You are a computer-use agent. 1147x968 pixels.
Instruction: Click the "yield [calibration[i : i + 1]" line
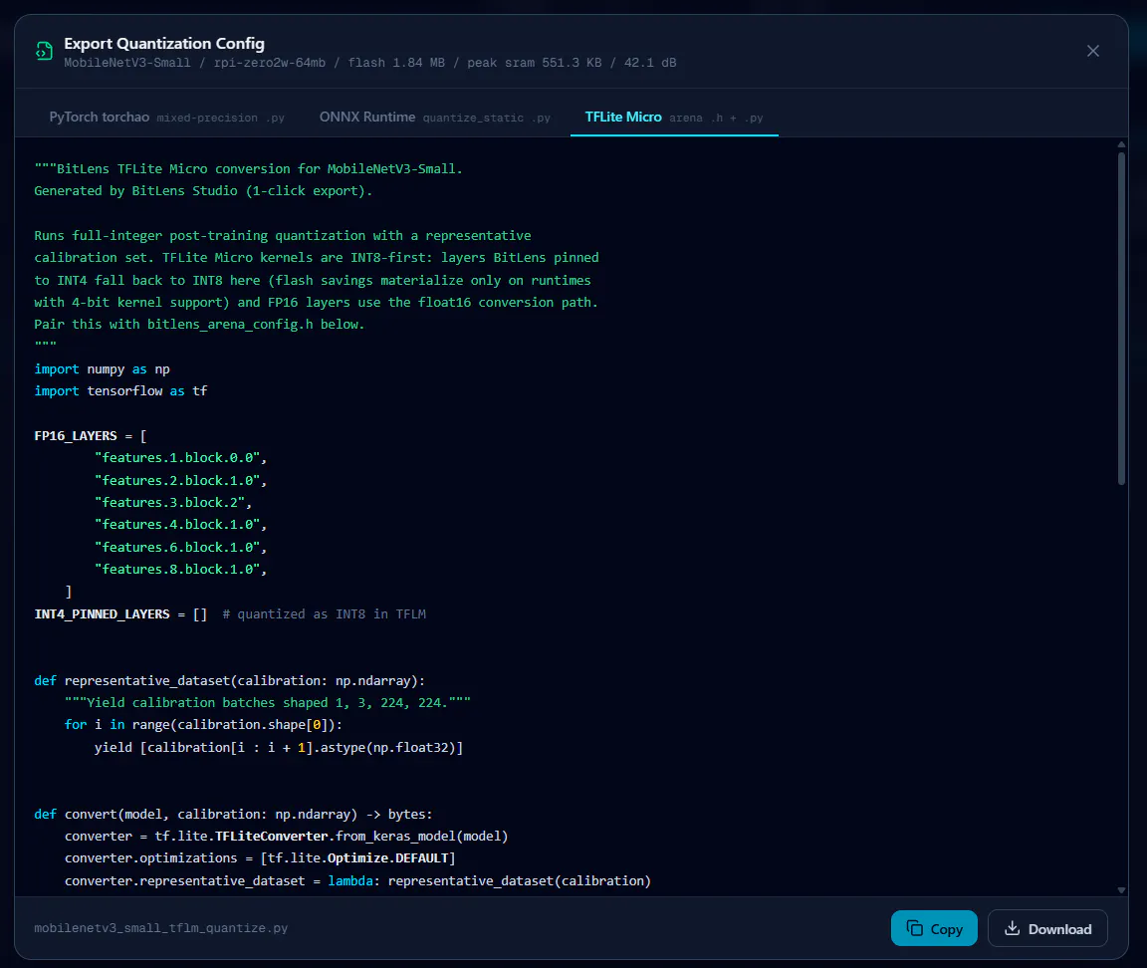[x=279, y=747]
